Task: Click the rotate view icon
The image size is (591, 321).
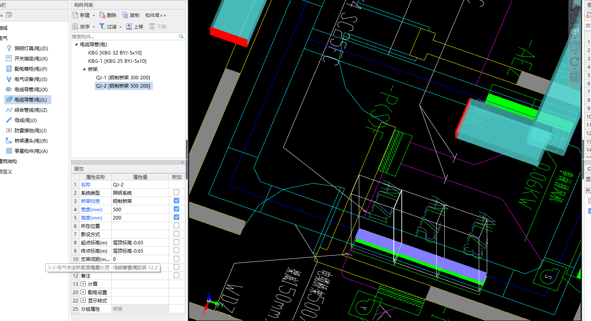Action: pos(575,61)
